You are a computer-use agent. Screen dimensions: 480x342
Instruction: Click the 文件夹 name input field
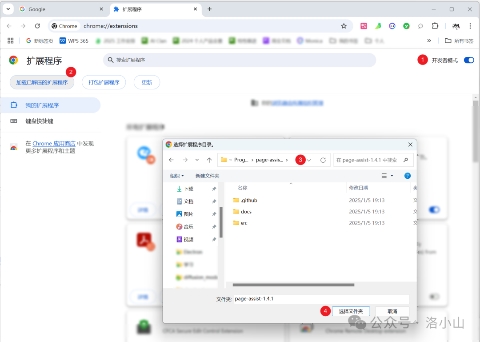tap(321, 299)
